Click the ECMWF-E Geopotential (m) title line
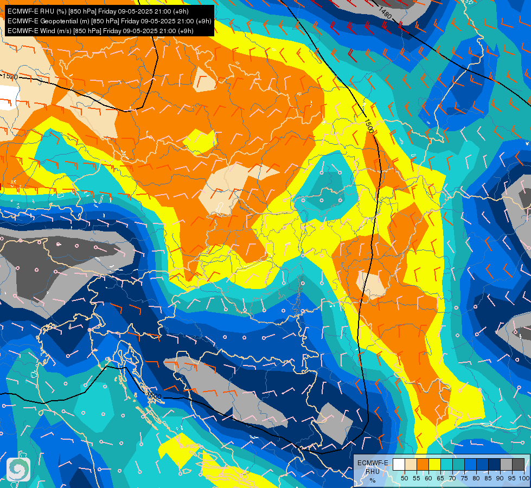Screen dimensions: 531x488 coord(110,21)
